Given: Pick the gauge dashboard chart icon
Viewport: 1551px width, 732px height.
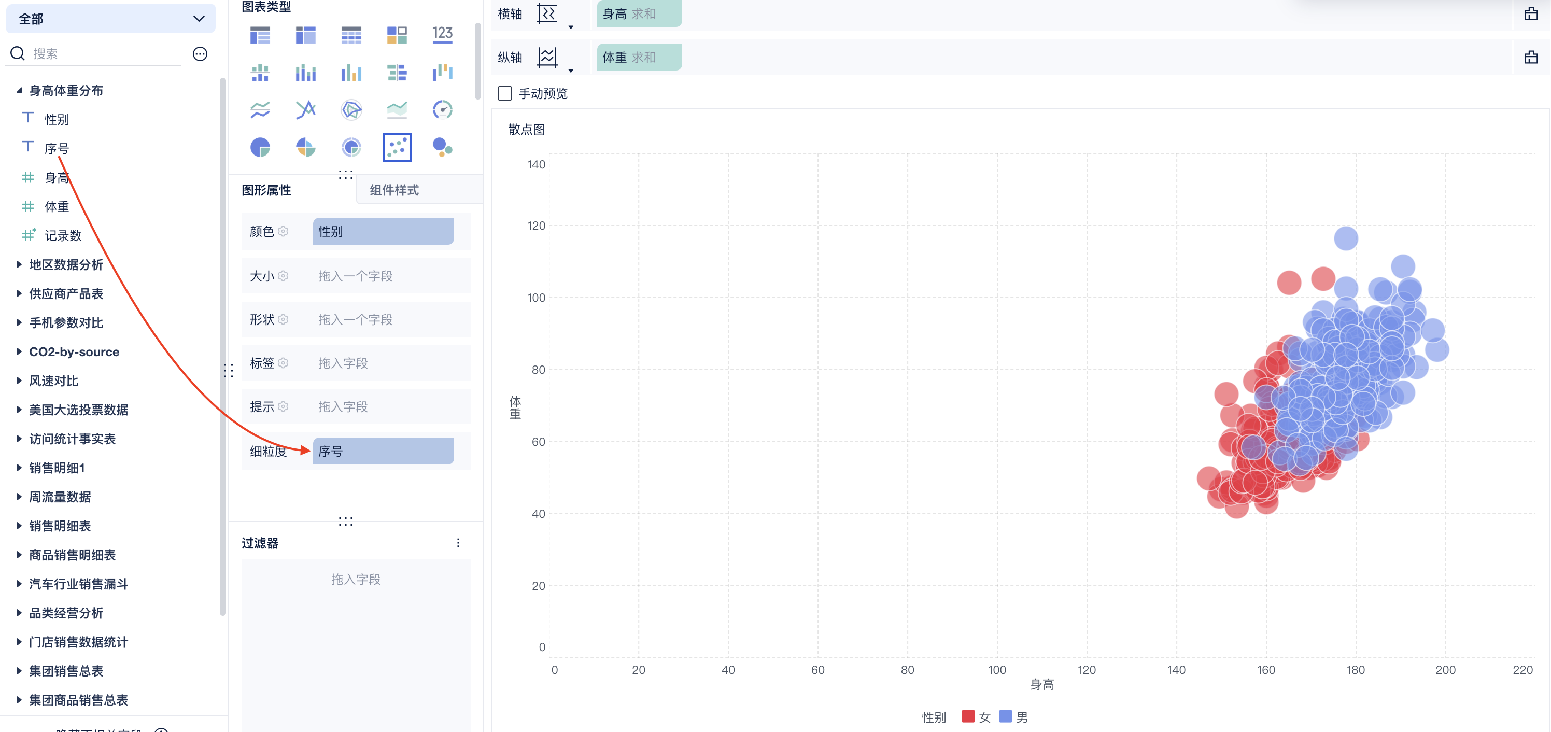Looking at the screenshot, I should [x=442, y=109].
